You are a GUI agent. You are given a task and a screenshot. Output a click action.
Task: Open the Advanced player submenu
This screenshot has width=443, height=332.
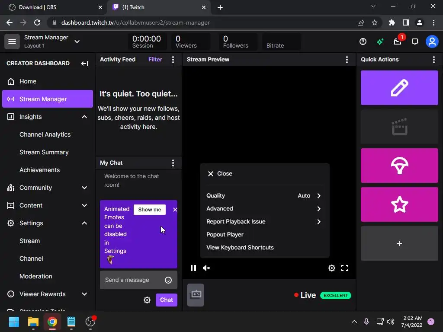[264, 209]
